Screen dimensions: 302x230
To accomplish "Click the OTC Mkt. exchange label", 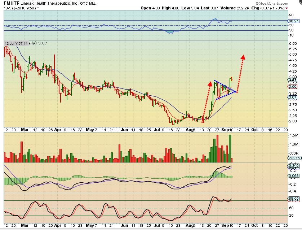I will [88, 4].
